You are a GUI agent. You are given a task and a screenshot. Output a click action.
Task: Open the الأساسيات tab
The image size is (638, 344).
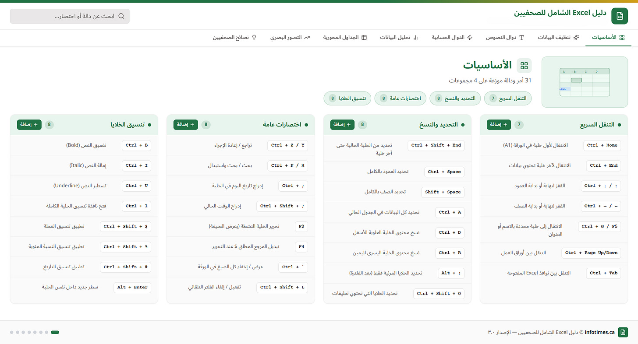(x=608, y=38)
